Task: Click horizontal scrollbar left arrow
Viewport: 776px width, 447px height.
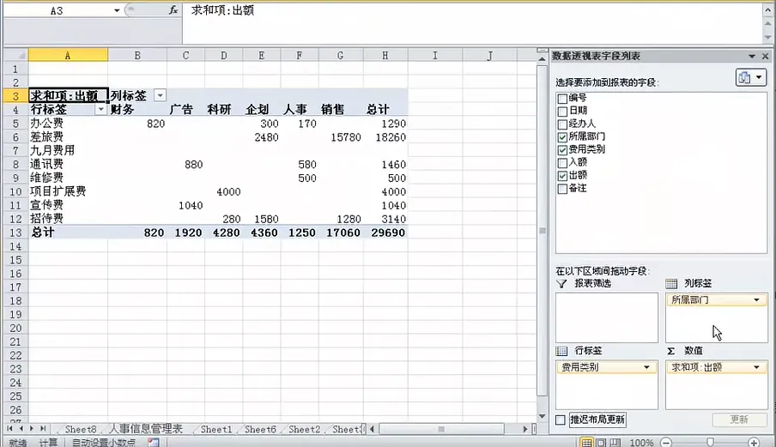Action: [373, 429]
